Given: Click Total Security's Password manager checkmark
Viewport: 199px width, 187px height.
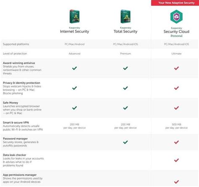Looking at the screenshot, I should coord(126,142).
